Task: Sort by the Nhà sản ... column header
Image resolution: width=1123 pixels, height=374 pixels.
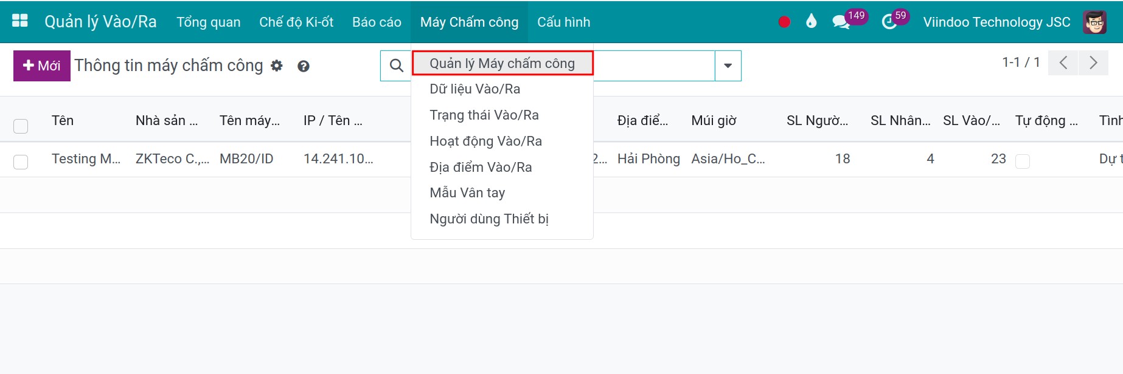Action: click(x=167, y=120)
